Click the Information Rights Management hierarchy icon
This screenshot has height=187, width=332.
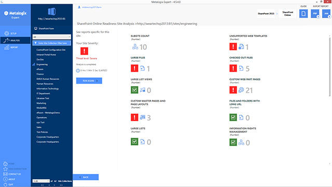tap(241, 142)
